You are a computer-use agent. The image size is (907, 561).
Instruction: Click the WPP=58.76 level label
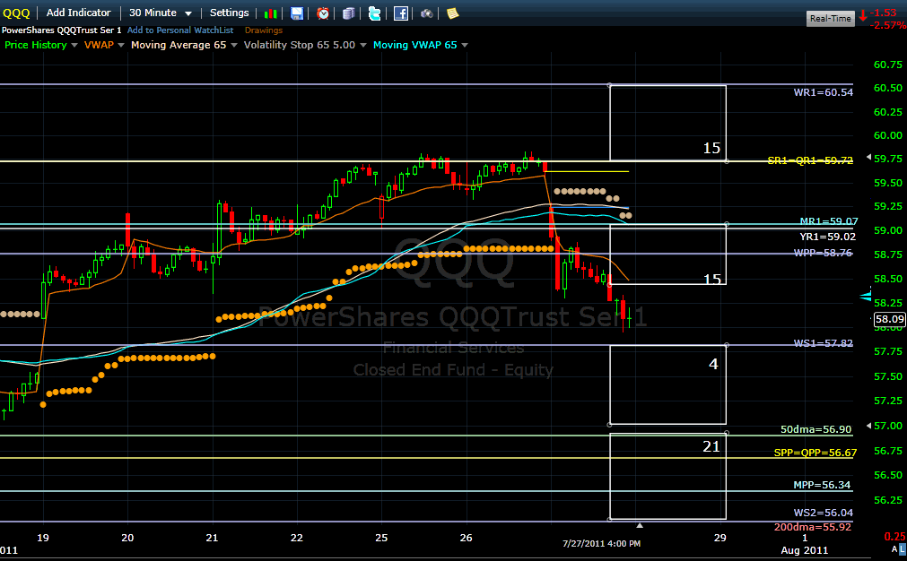[823, 253]
